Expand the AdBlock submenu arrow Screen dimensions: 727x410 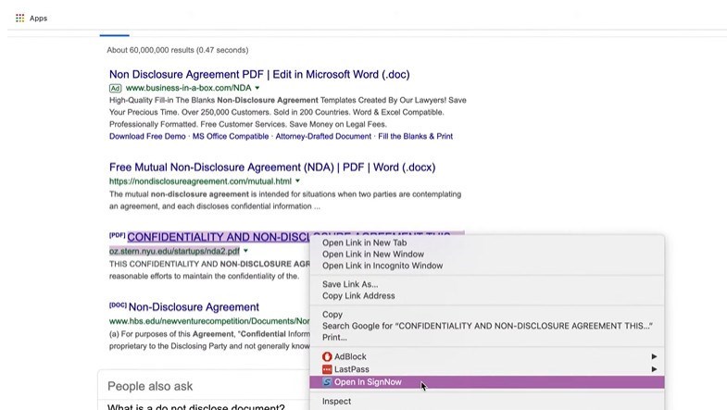click(654, 356)
